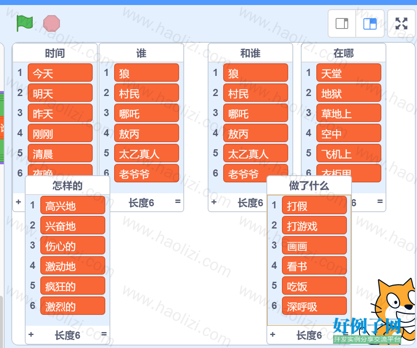Select 疯狂的 item in 怎样的 list

pyautogui.click(x=73, y=286)
